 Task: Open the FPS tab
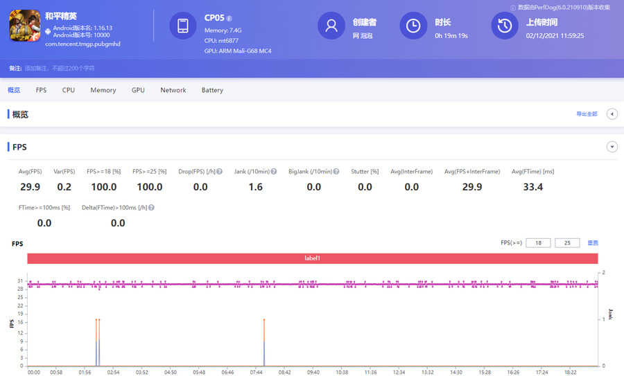[41, 90]
